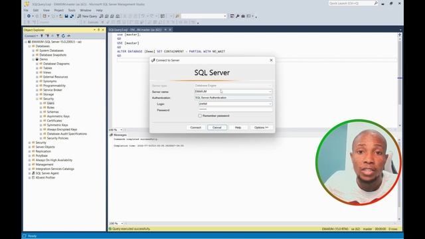Click the Connect button in the dialog

pyautogui.click(x=196, y=127)
